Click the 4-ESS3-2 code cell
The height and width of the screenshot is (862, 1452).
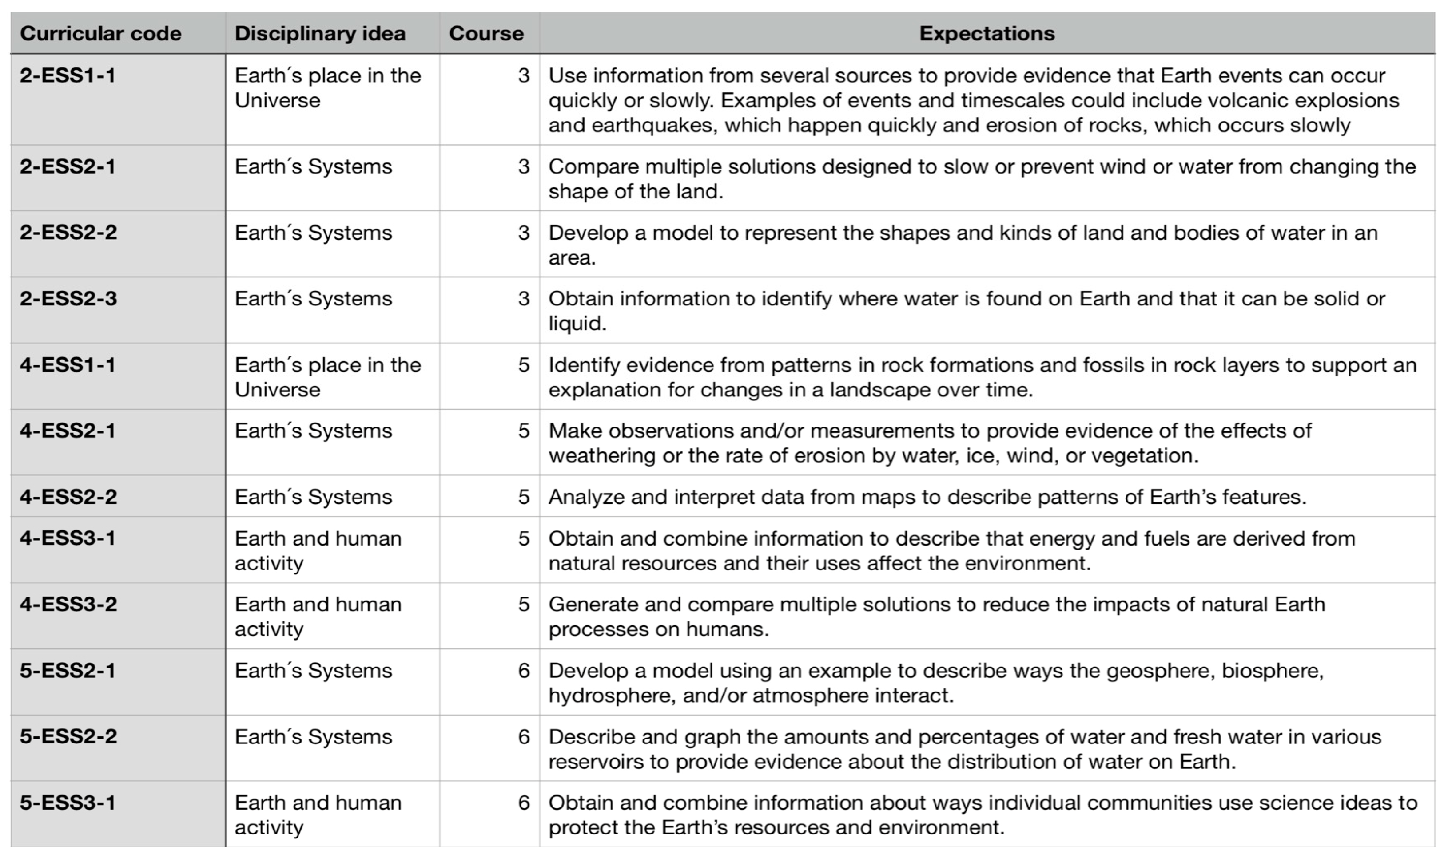[x=68, y=604]
